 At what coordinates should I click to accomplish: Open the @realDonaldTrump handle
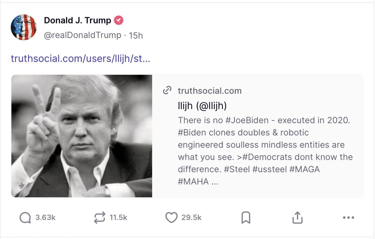(83, 35)
